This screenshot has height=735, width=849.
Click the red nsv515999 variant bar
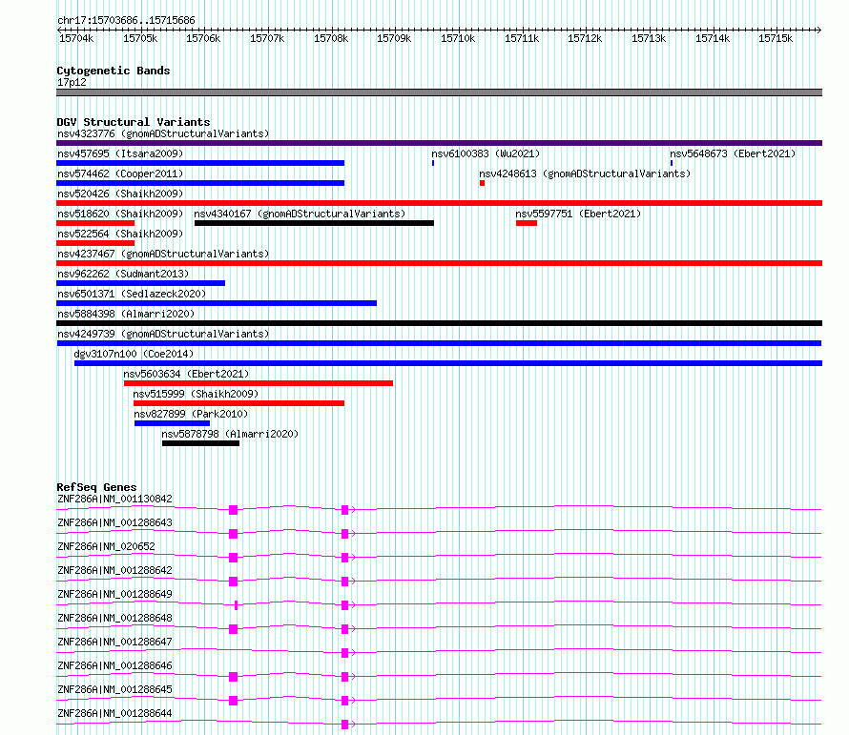pos(238,403)
